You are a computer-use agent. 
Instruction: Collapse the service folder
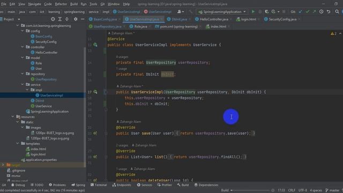(x=23, y=84)
